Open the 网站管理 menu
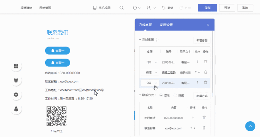This screenshot has width=260, height=137. [45, 8]
